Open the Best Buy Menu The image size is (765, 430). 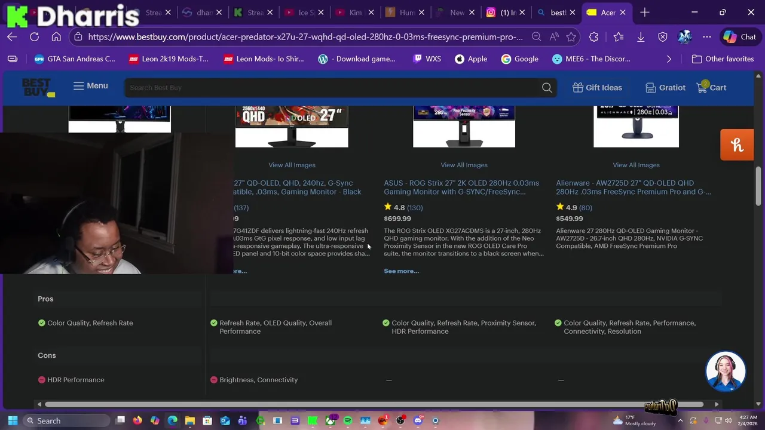coord(90,86)
